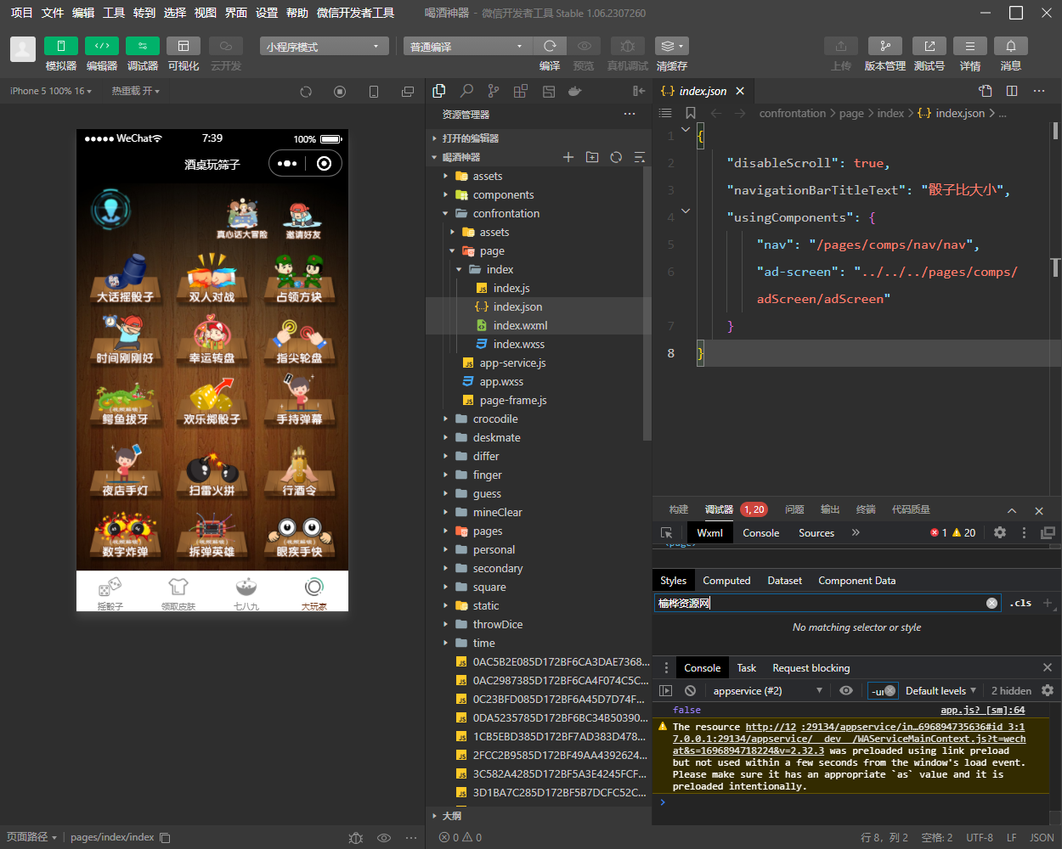Image resolution: width=1062 pixels, height=849 pixels.
Task: Open the extensions sidebar icon
Action: tap(521, 91)
